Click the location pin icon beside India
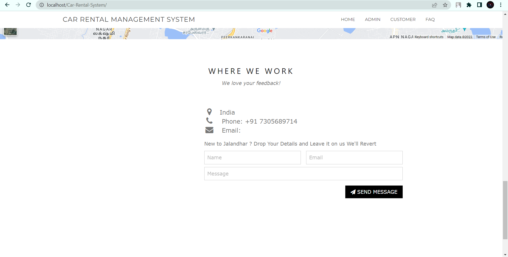Screen dimensions: 508x257 [209, 112]
